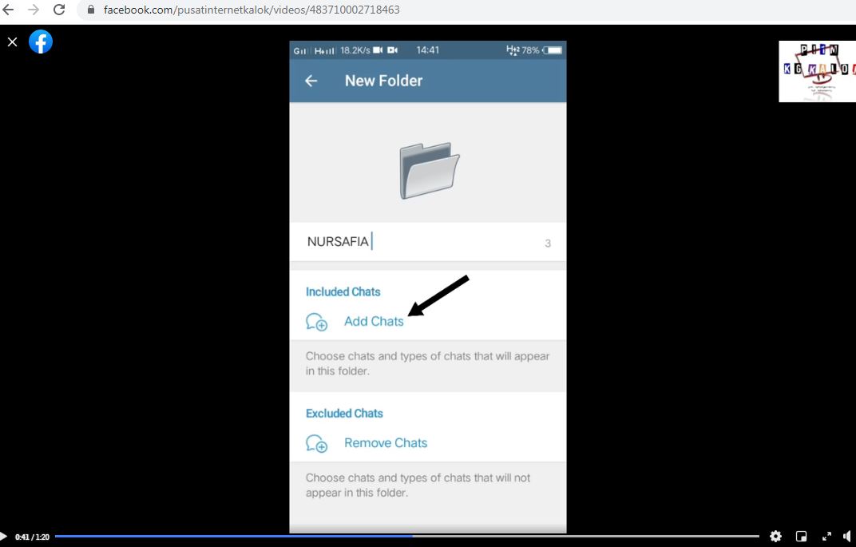Enter fullscreen video mode
The height and width of the screenshot is (547, 856).
tap(826, 537)
